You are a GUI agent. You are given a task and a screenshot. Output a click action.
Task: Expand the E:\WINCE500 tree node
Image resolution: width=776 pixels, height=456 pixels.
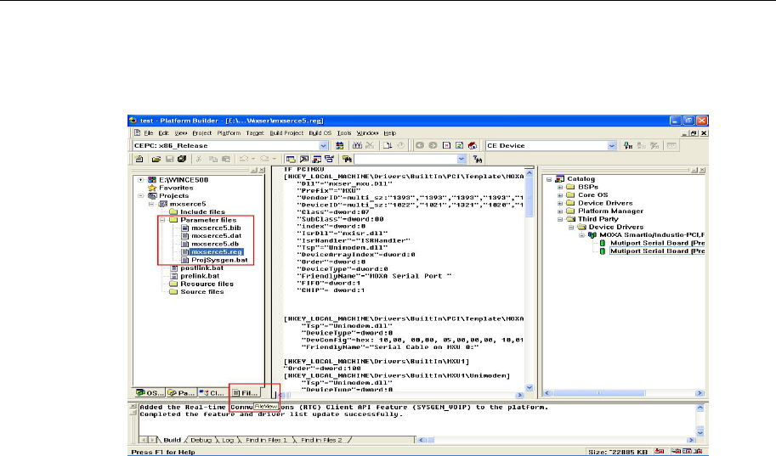(141, 180)
